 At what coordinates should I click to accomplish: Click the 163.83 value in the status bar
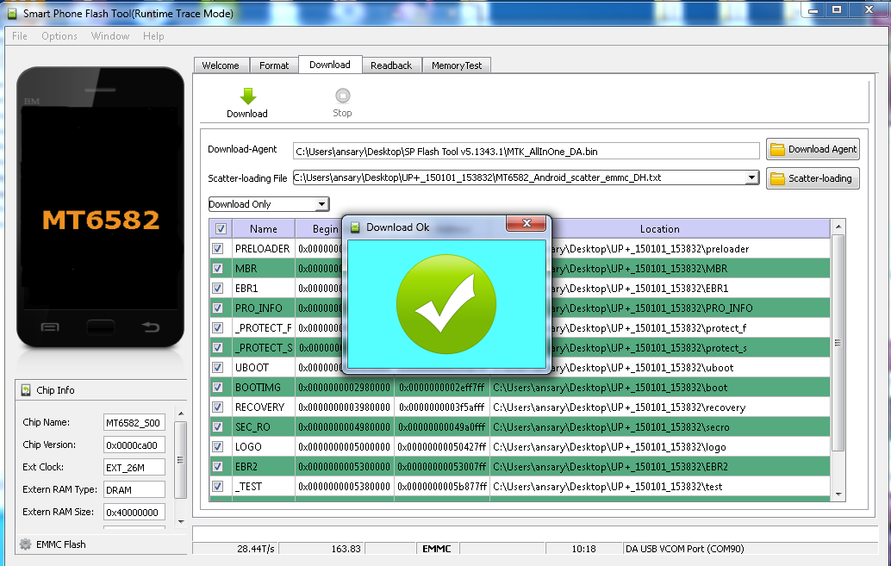pyautogui.click(x=346, y=549)
